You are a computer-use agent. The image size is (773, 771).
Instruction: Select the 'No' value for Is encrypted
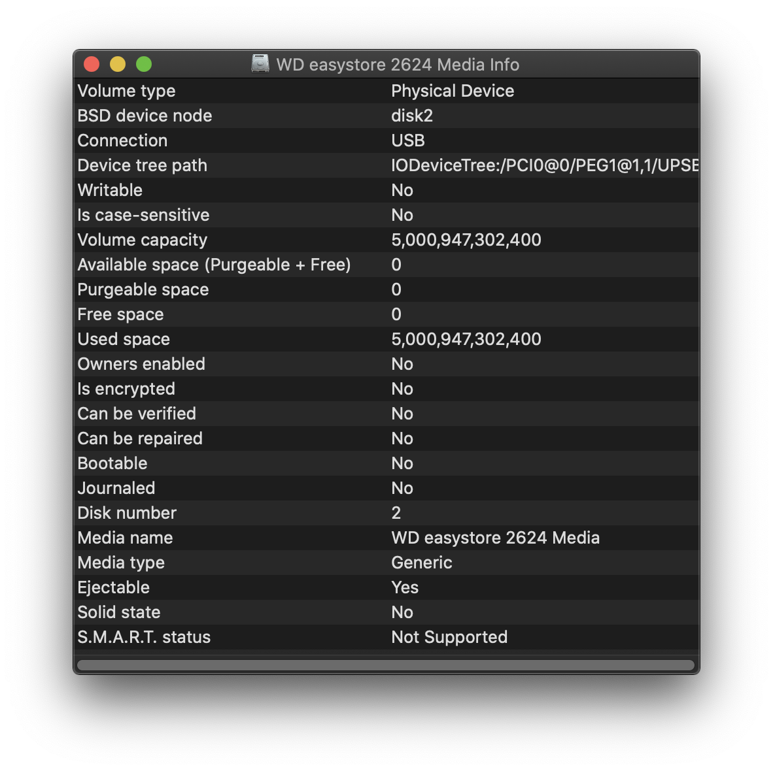pos(402,389)
